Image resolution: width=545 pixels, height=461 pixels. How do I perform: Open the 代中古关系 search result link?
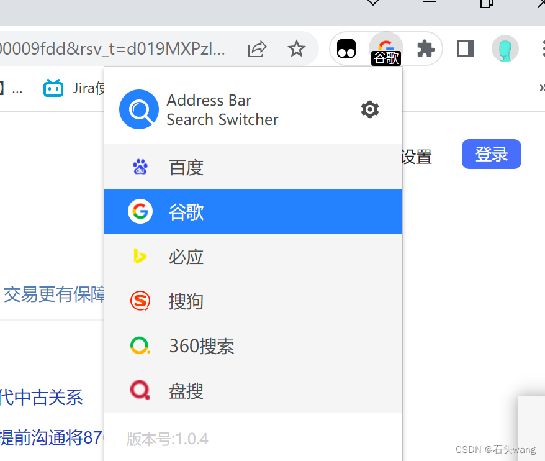click(42, 398)
